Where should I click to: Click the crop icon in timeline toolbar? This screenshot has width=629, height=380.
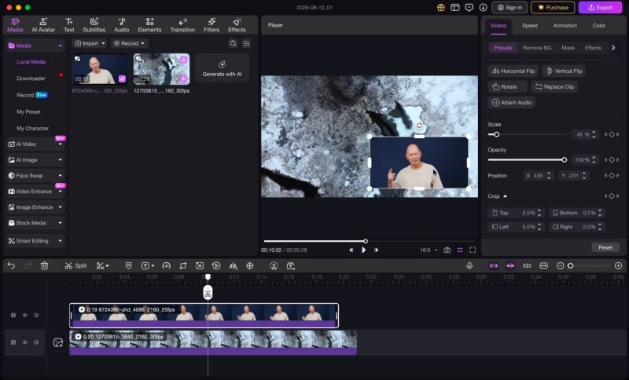coord(183,265)
